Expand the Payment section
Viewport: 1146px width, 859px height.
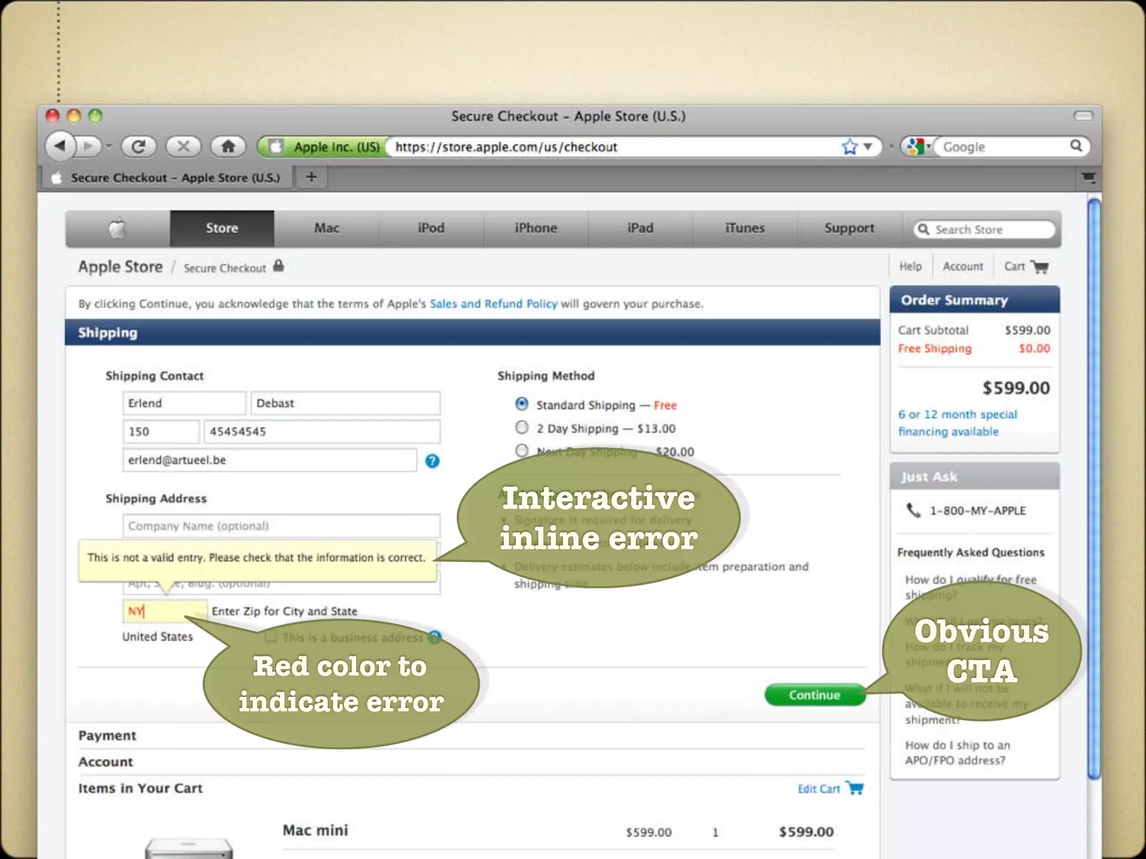click(107, 735)
